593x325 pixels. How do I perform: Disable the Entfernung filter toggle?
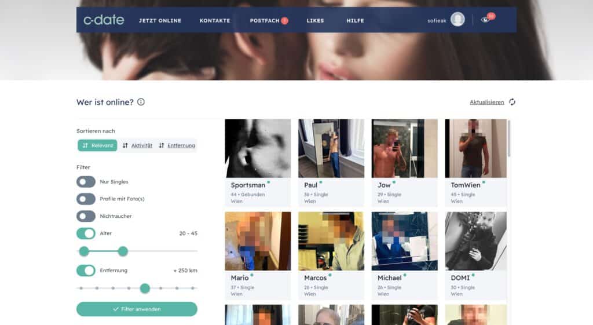(x=86, y=271)
